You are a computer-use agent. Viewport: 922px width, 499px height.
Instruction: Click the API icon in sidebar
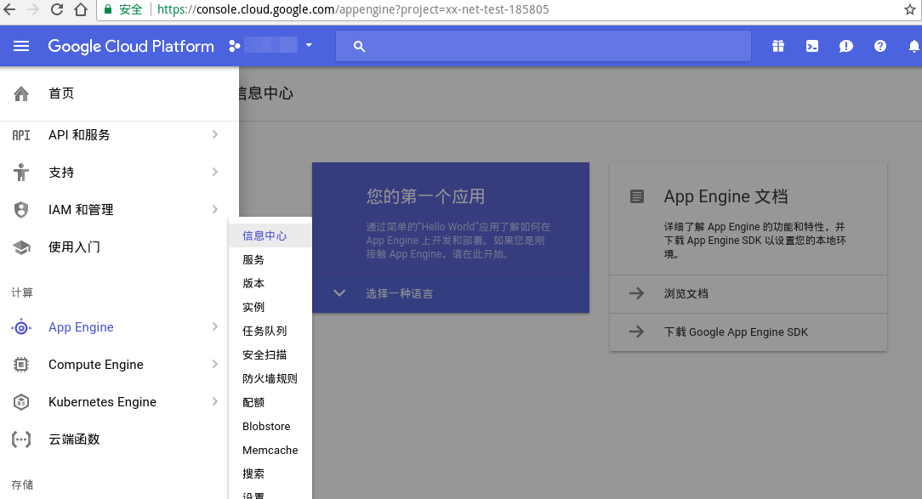pyautogui.click(x=21, y=135)
